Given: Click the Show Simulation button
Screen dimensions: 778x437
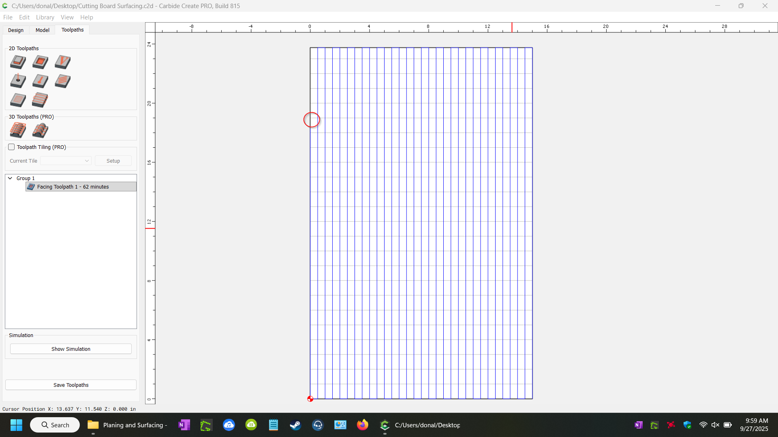Looking at the screenshot, I should (71, 349).
